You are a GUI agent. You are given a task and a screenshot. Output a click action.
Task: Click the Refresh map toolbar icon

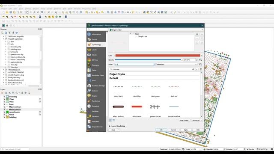coord(81,12)
